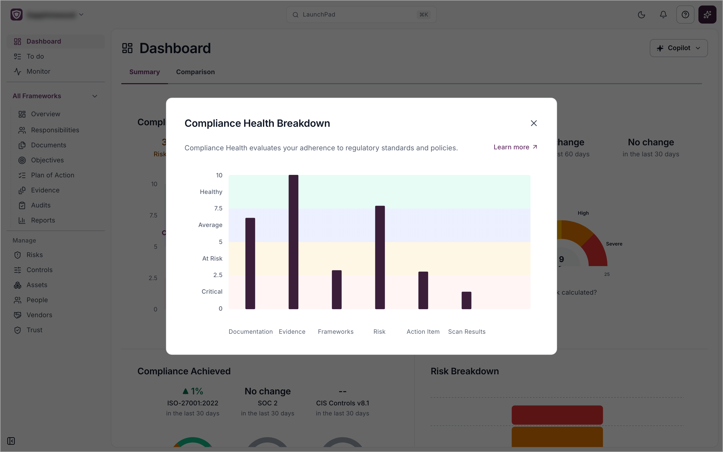Click the Evidence bar in chart

pyautogui.click(x=294, y=242)
